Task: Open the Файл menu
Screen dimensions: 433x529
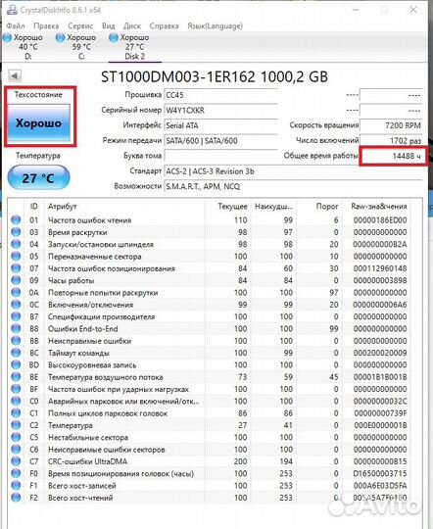Action: click(x=16, y=26)
